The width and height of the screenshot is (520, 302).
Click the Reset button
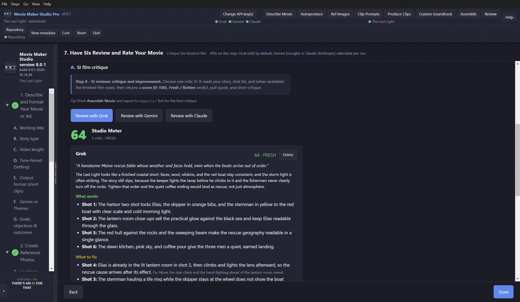pos(82,33)
